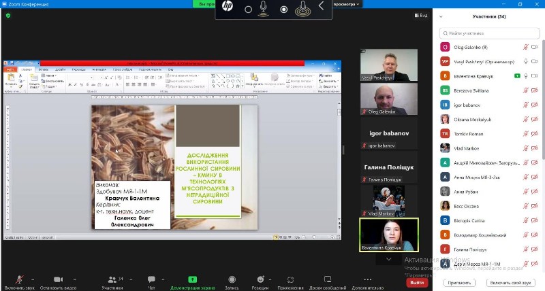Open the Реакции reactions icon
This screenshot has height=291, width=545.
pyautogui.click(x=260, y=279)
